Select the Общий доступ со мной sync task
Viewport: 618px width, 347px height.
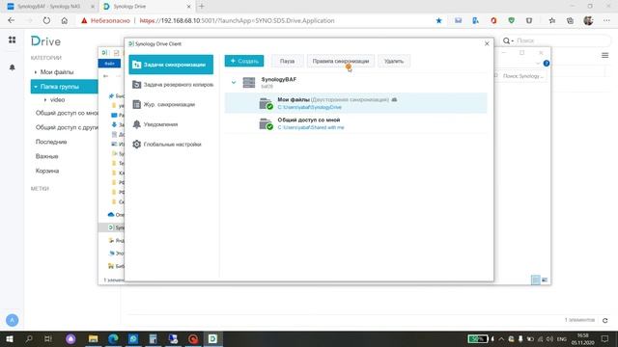click(x=355, y=123)
